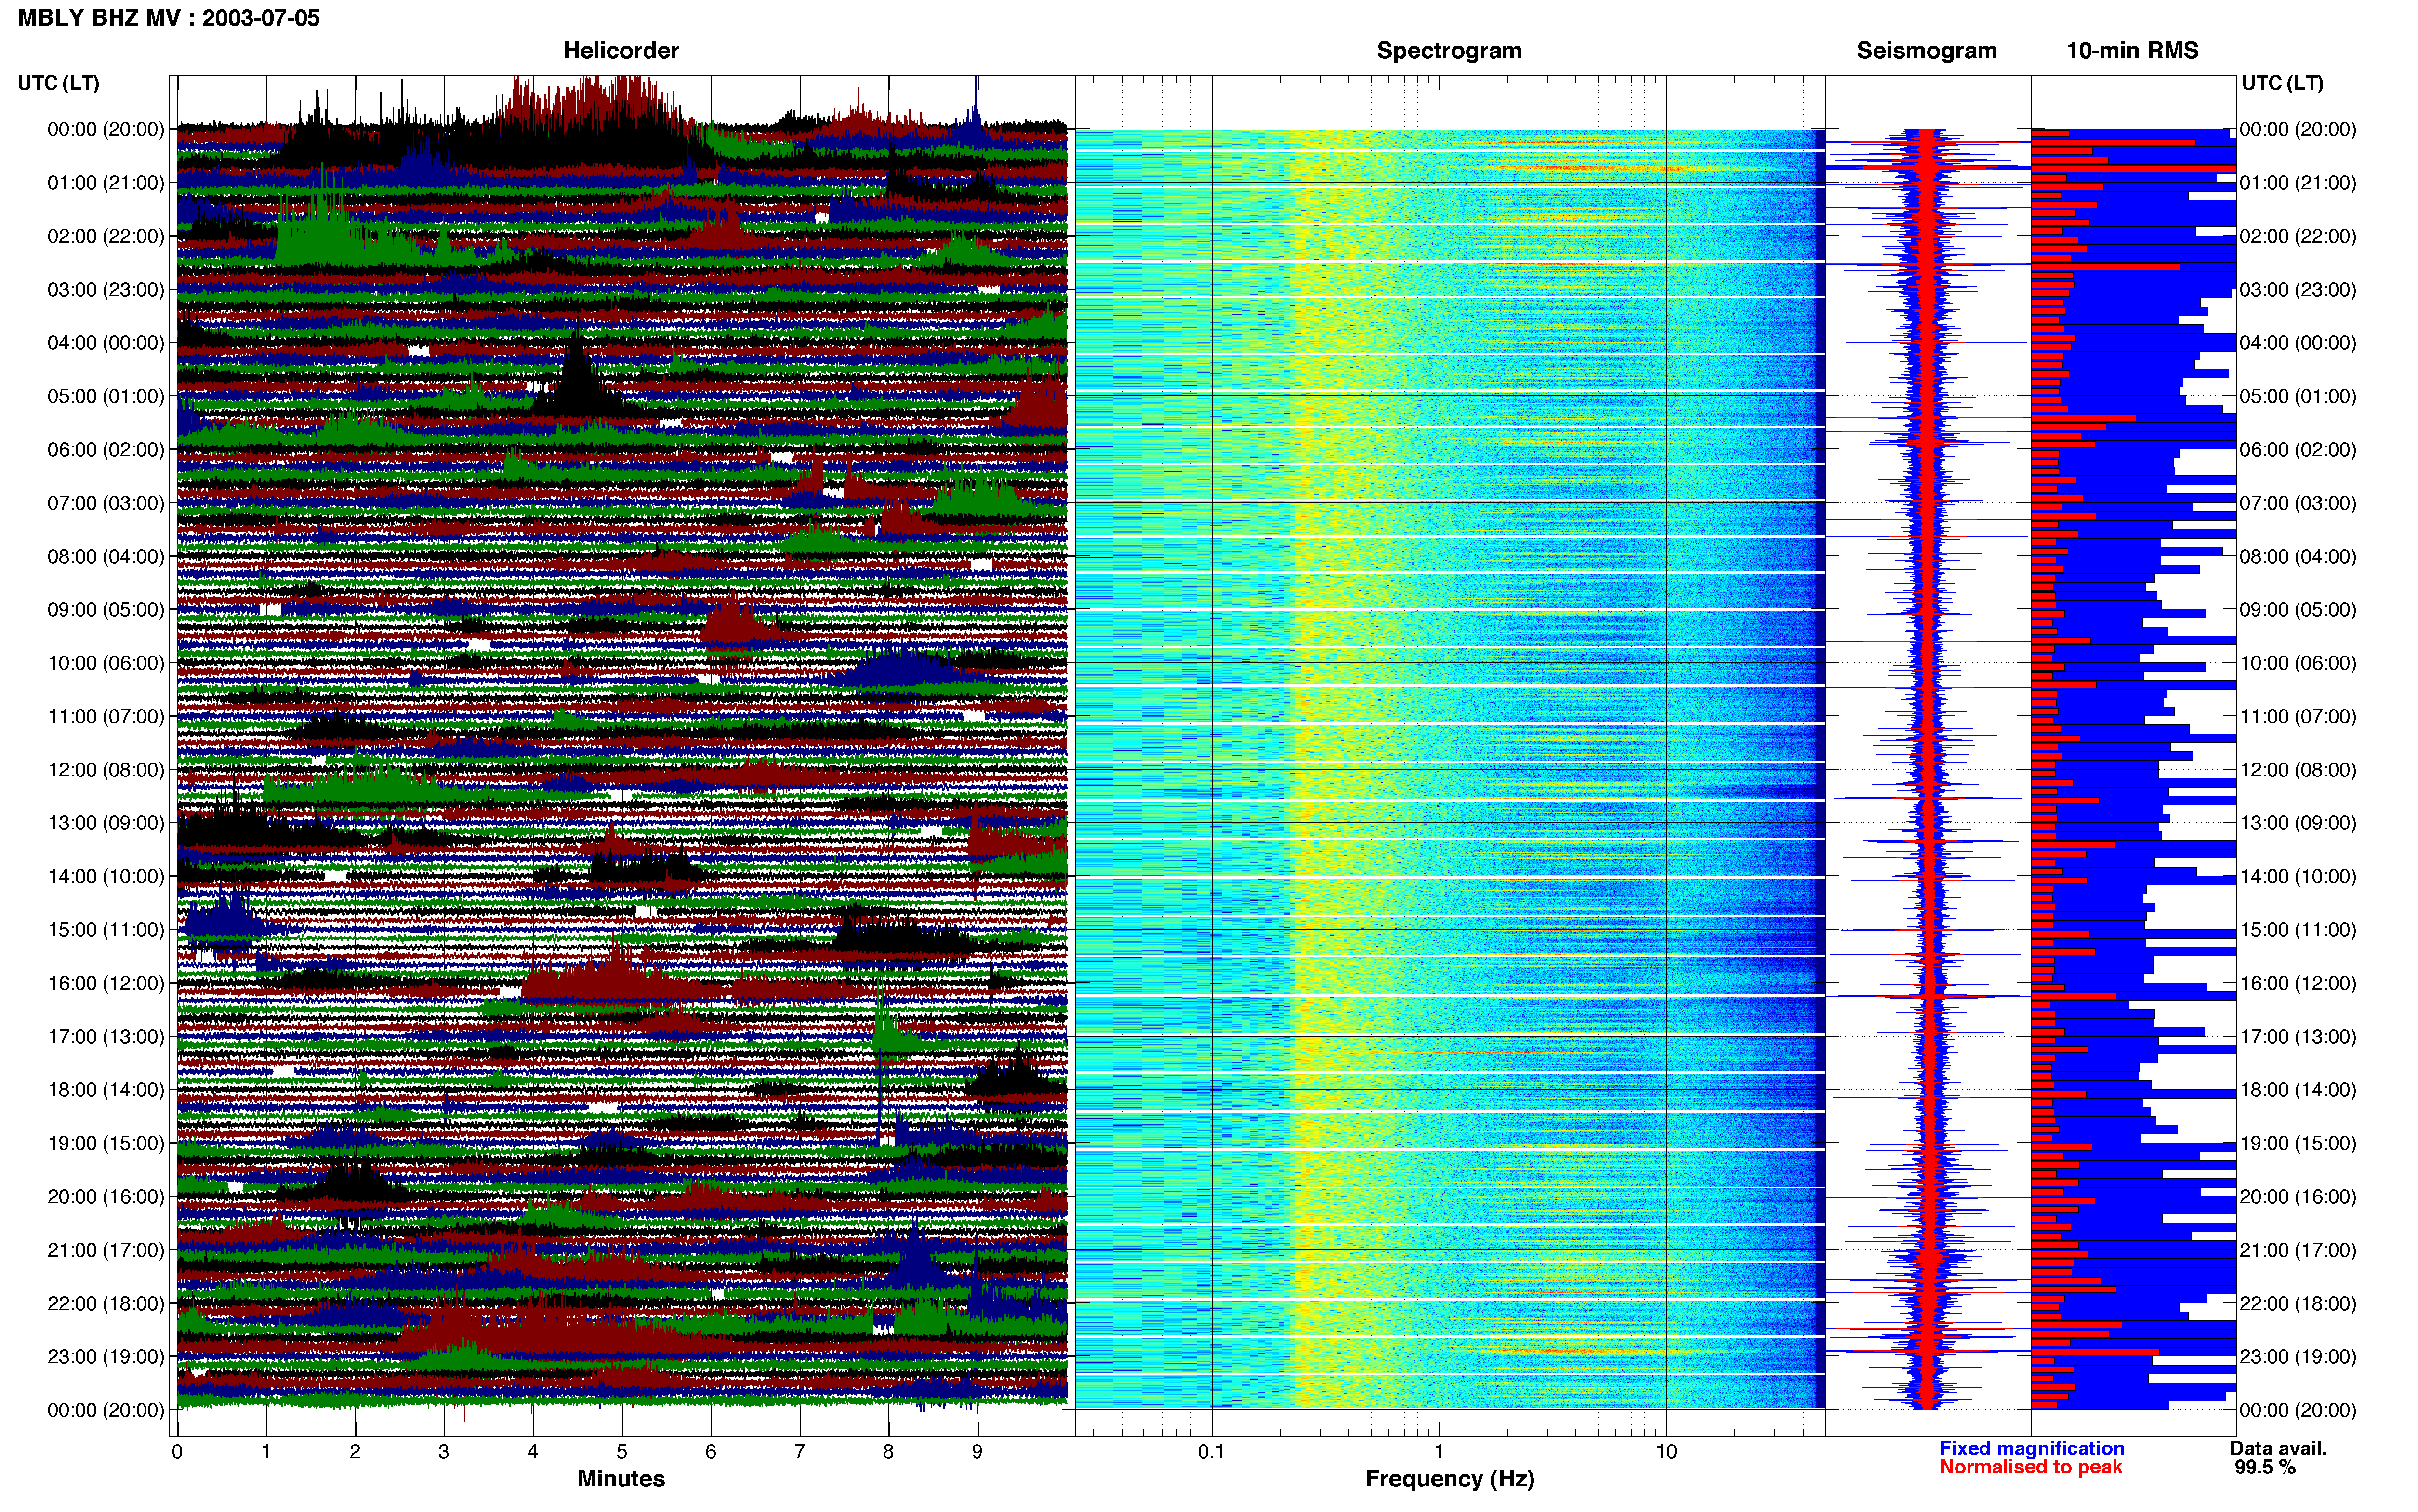Click helicorder minute tick label 5
This screenshot has width=2418, height=1512.
tap(621, 1451)
